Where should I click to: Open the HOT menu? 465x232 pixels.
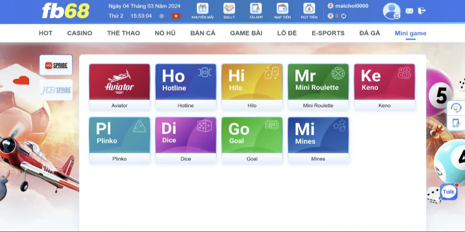tap(46, 33)
